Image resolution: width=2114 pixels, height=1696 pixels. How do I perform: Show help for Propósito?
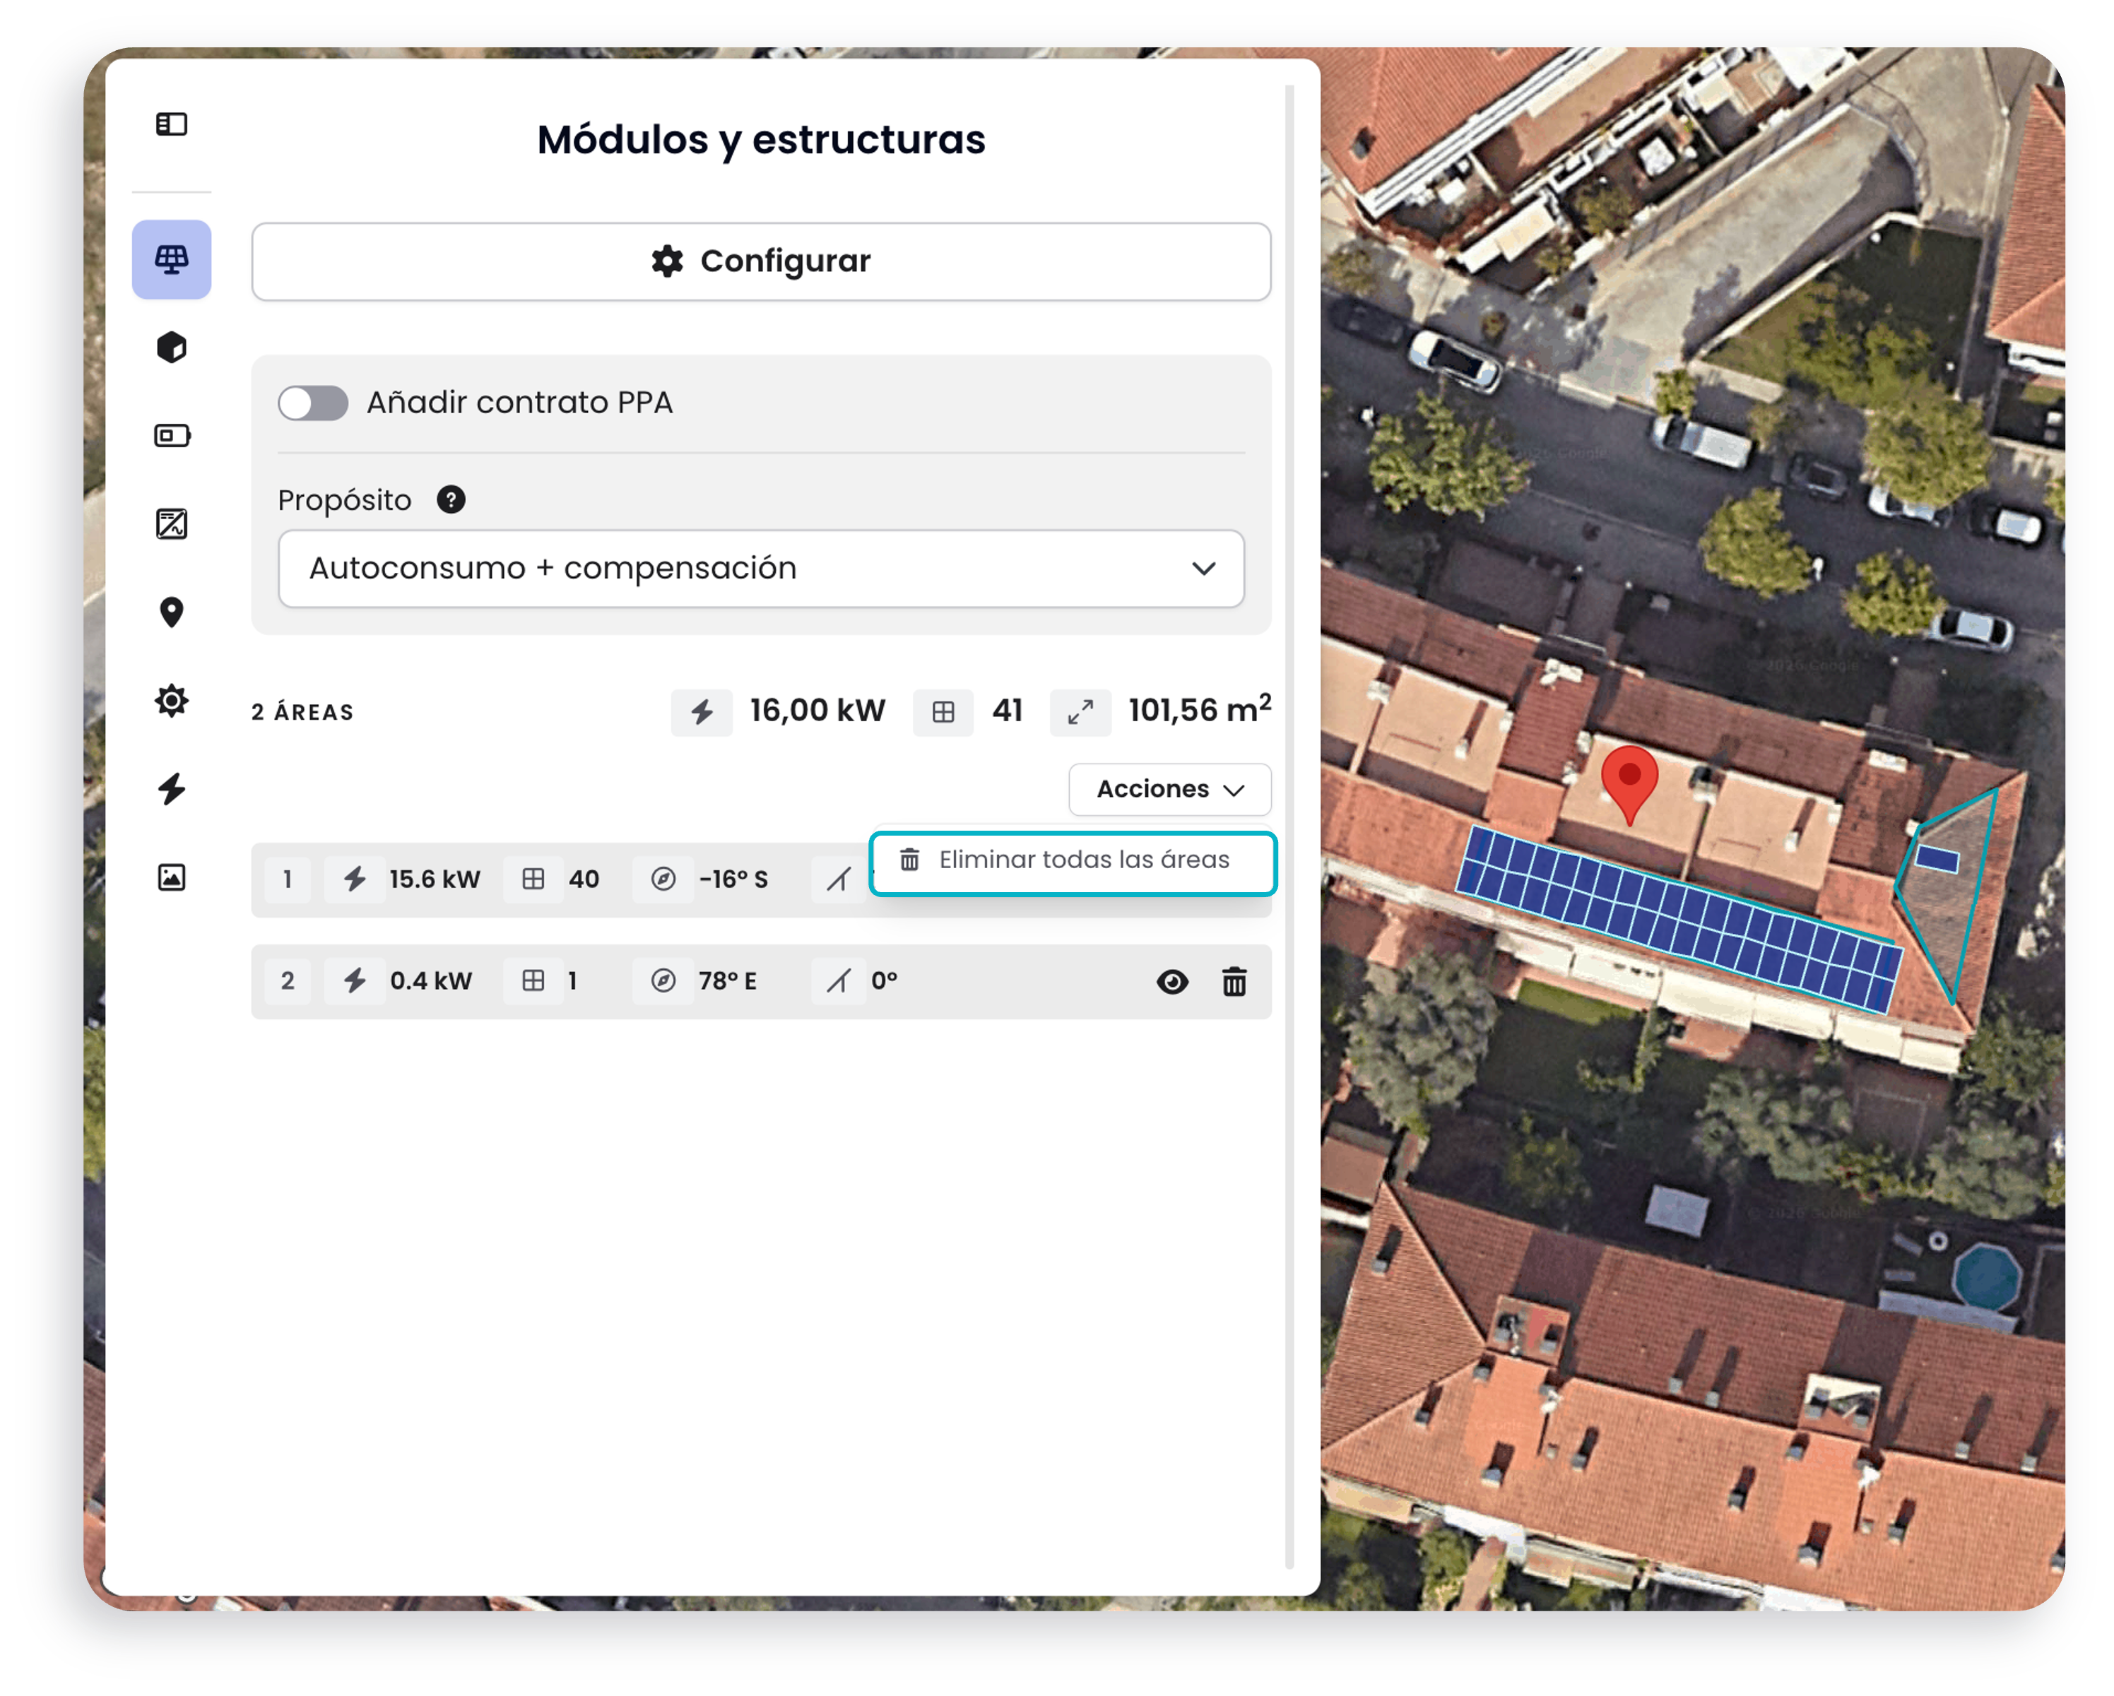tap(451, 500)
